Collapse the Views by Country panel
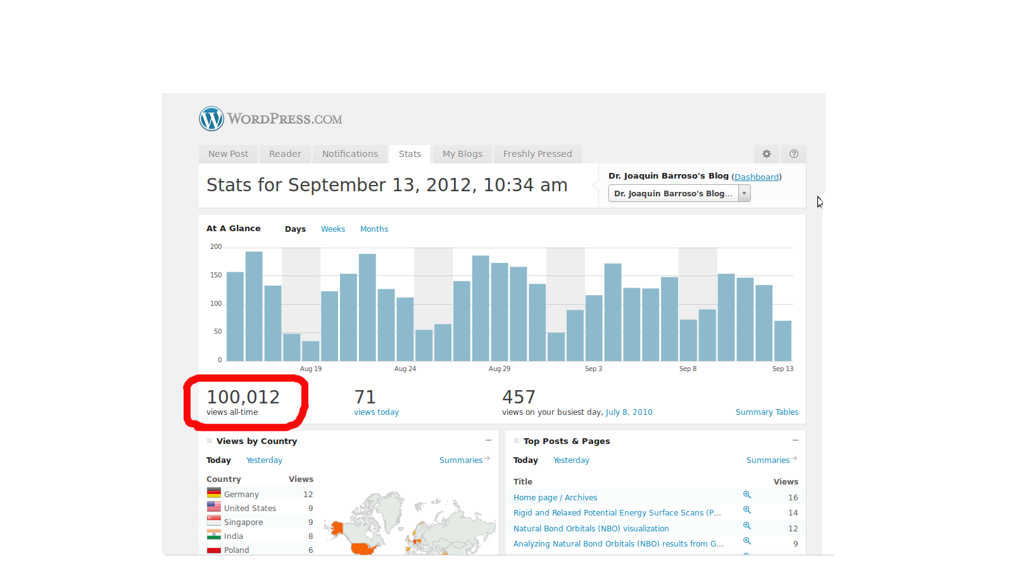The height and width of the screenshot is (570, 1013). (488, 440)
